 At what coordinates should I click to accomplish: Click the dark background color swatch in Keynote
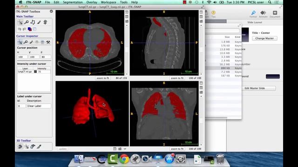click(273, 77)
